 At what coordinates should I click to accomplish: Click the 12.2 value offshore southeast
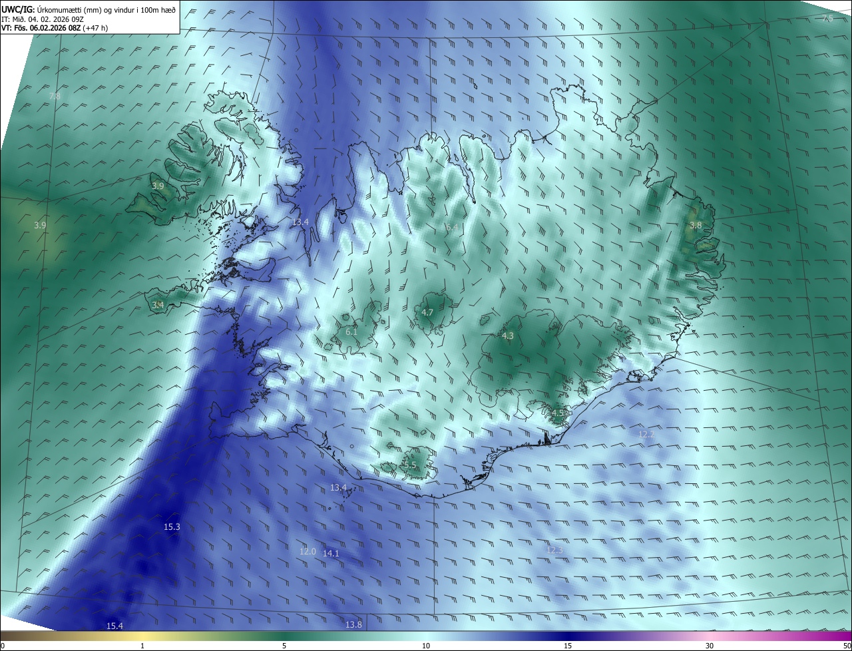click(647, 434)
